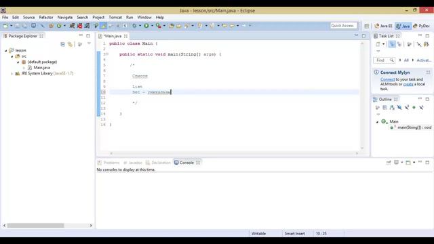The height and width of the screenshot is (244, 434).
Task: Open the Navigate menu
Action: [65, 17]
